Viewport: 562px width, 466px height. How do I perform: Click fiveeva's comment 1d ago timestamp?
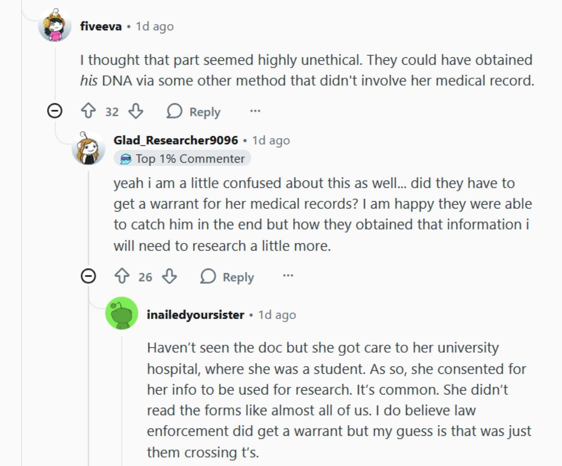pos(155,26)
